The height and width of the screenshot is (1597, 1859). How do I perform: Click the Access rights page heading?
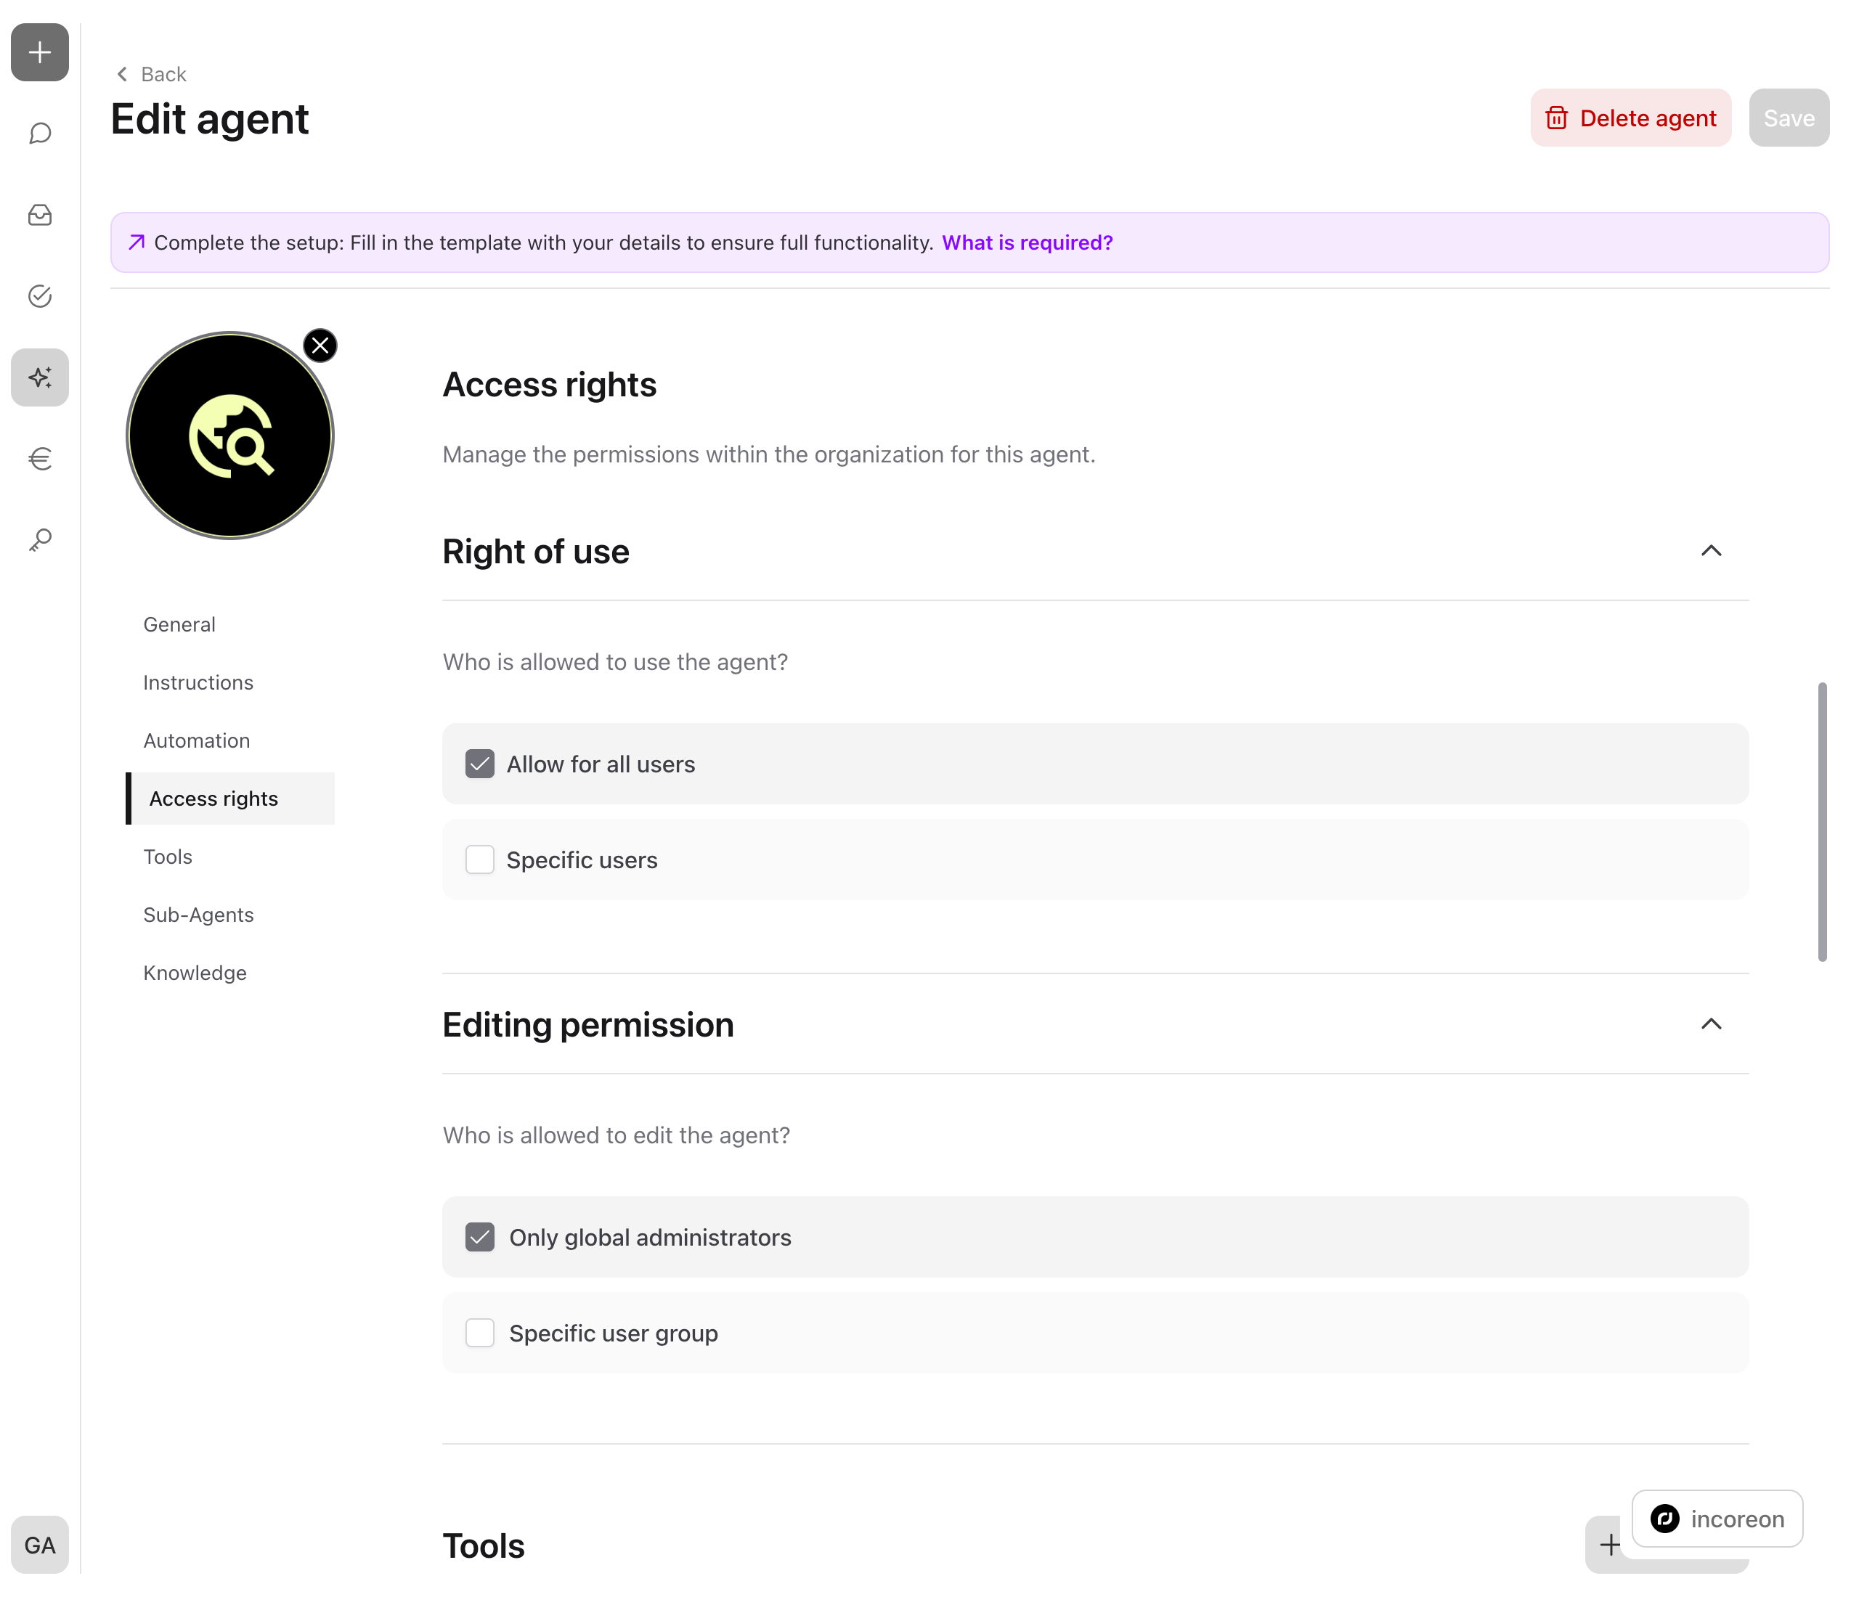click(x=550, y=385)
